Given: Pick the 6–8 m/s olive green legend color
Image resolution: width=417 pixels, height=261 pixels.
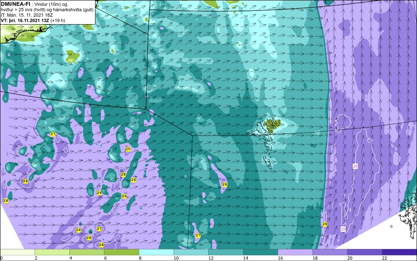Looking at the screenshot, I should [x=121, y=252].
